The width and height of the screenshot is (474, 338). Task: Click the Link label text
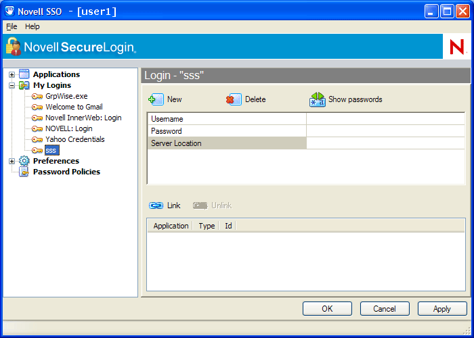[174, 206]
